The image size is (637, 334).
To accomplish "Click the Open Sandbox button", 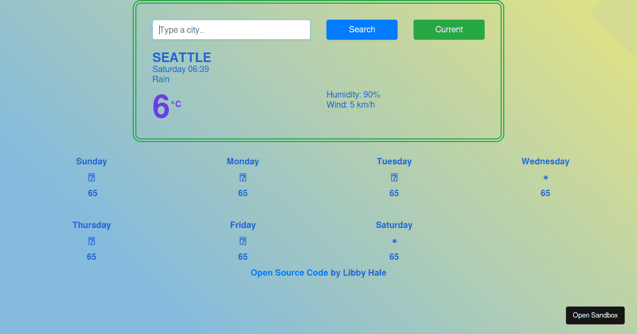I will pos(595,315).
